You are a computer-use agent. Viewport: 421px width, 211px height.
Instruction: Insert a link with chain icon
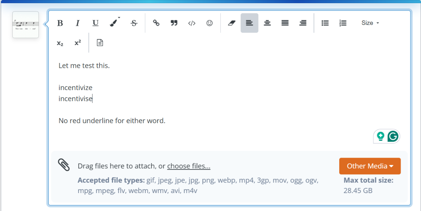coord(156,23)
